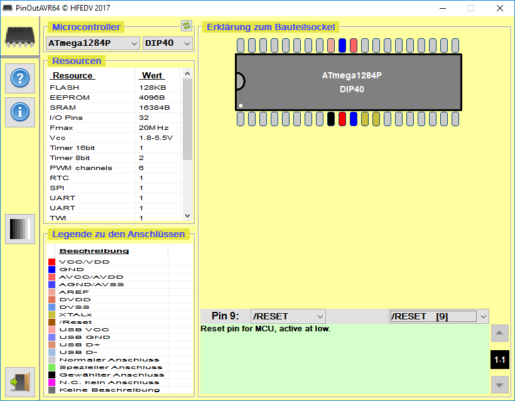The image size is (515, 401).
Task: Click the right yellow XTAL pin on the chip
Action: point(376,119)
